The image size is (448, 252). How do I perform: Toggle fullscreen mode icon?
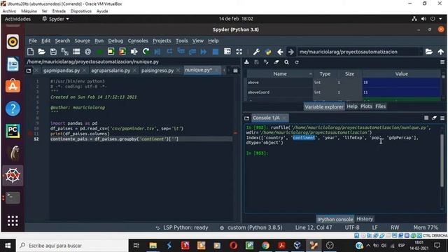point(239,52)
